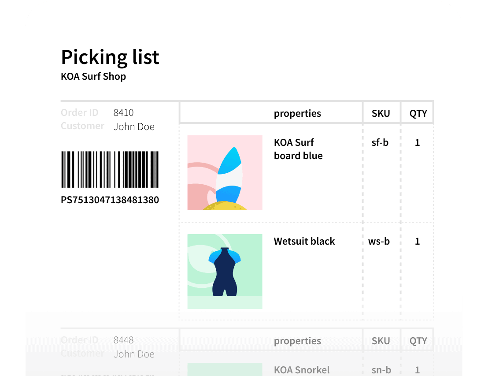Screen dimensions: 488x376
Task: Click SKU code ws-b
Action: (x=379, y=241)
